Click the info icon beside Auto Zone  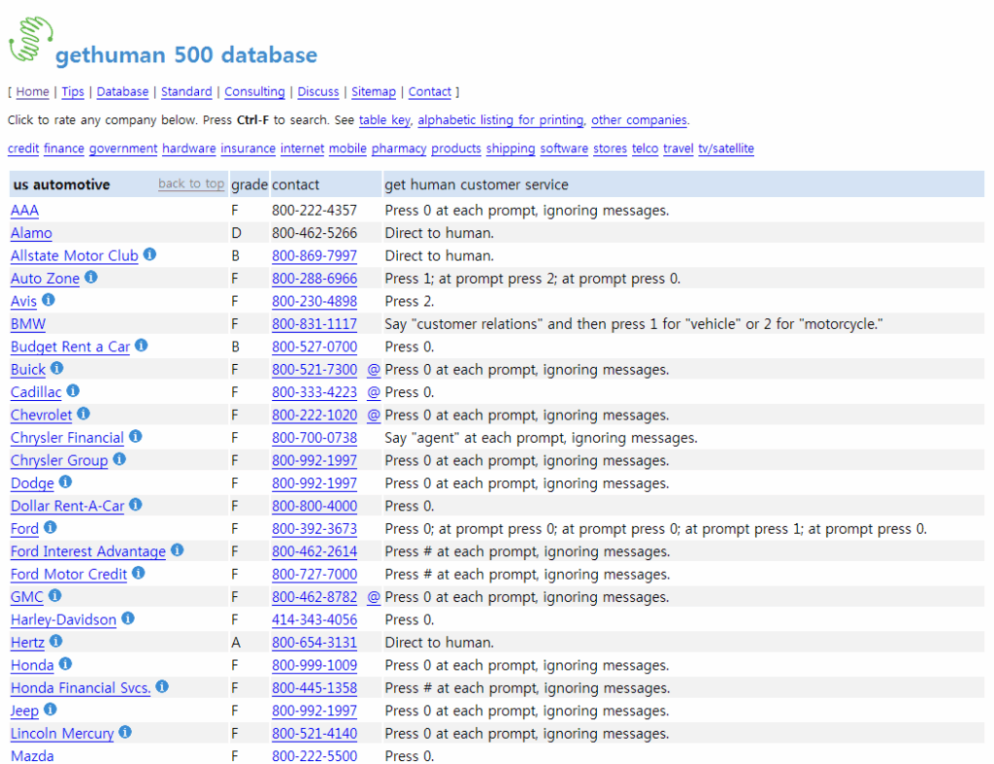point(91,278)
